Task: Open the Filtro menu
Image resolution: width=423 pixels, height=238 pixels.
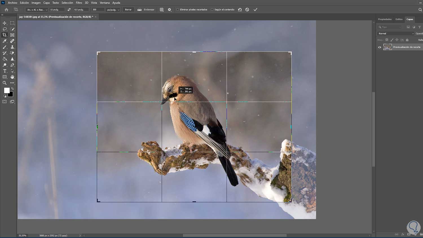Action: point(79,3)
